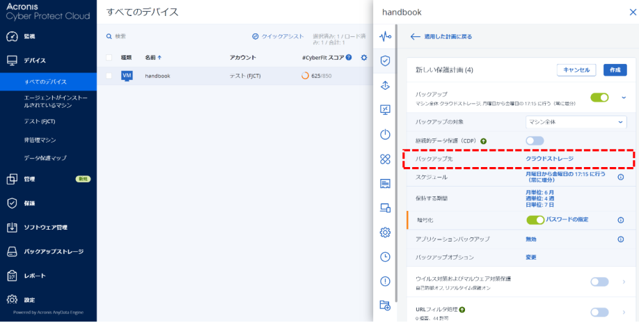Select the handbook device checkbox
The image size is (639, 323).
click(x=109, y=75)
